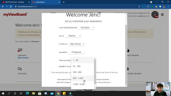
Task: Close the YouTube tab
Action: (29, 2)
